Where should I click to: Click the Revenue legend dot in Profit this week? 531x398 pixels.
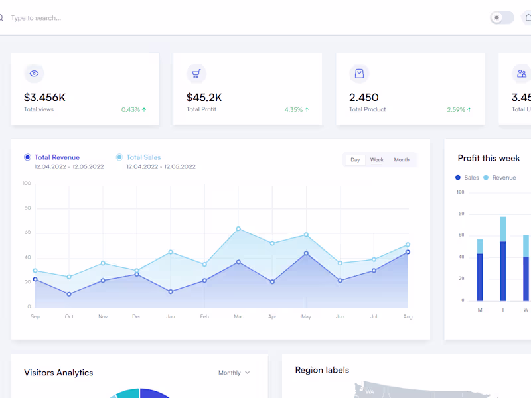[x=486, y=178]
